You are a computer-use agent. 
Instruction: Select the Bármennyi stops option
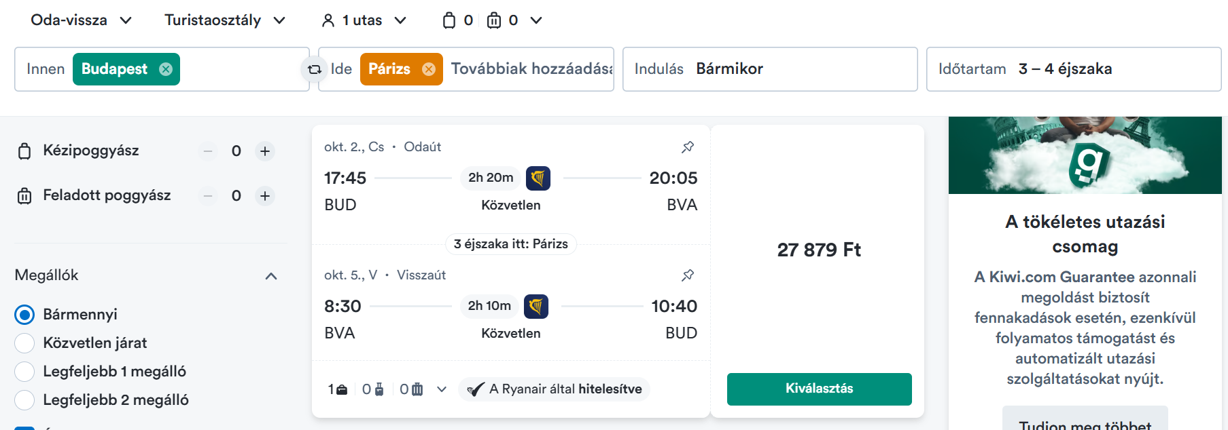(24, 315)
